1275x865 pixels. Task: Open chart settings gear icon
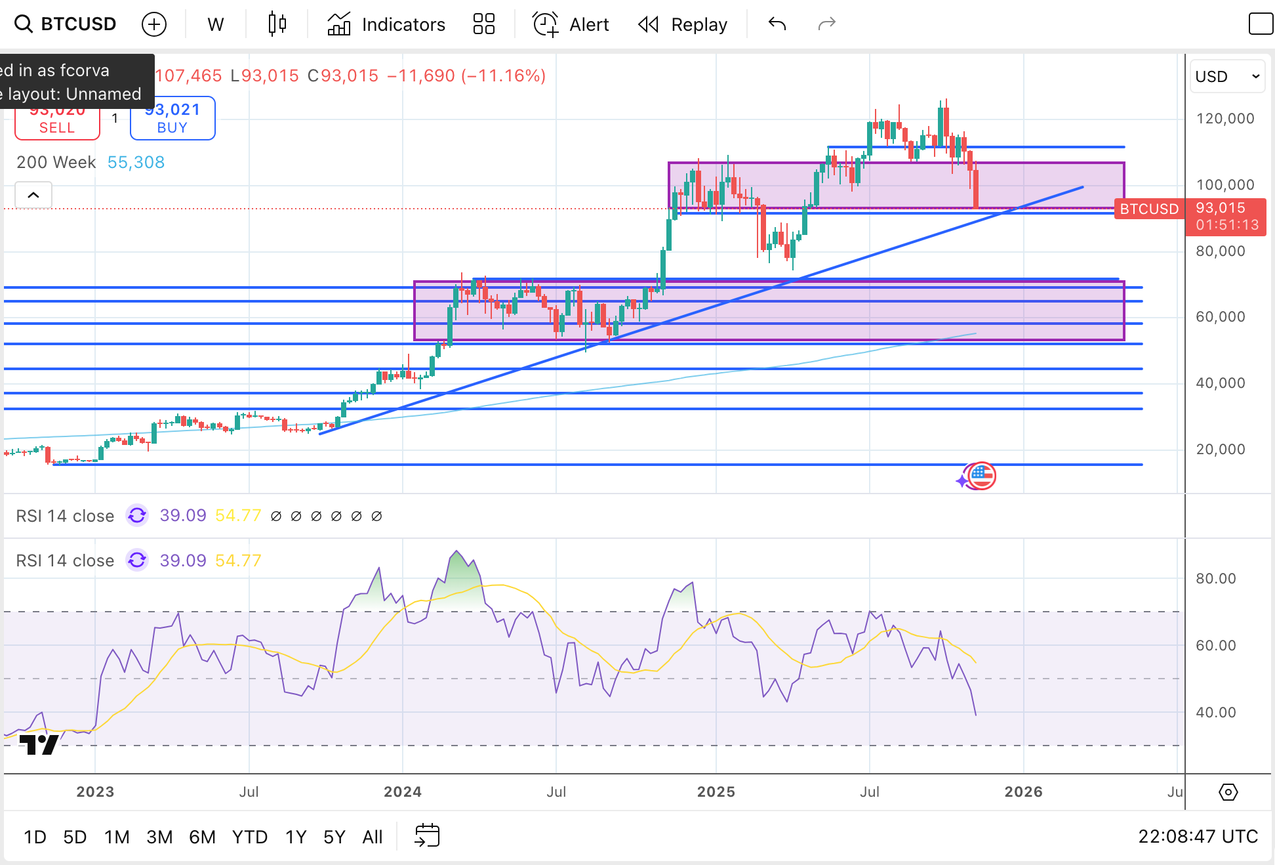point(1228,792)
